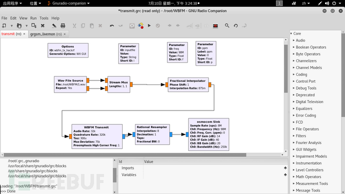Click the canvas horizontal scrollbar

pos(125,155)
